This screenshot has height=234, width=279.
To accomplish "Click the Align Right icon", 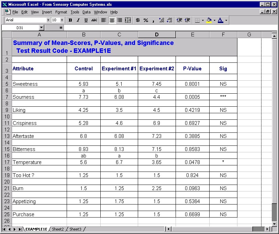I will [120, 20].
